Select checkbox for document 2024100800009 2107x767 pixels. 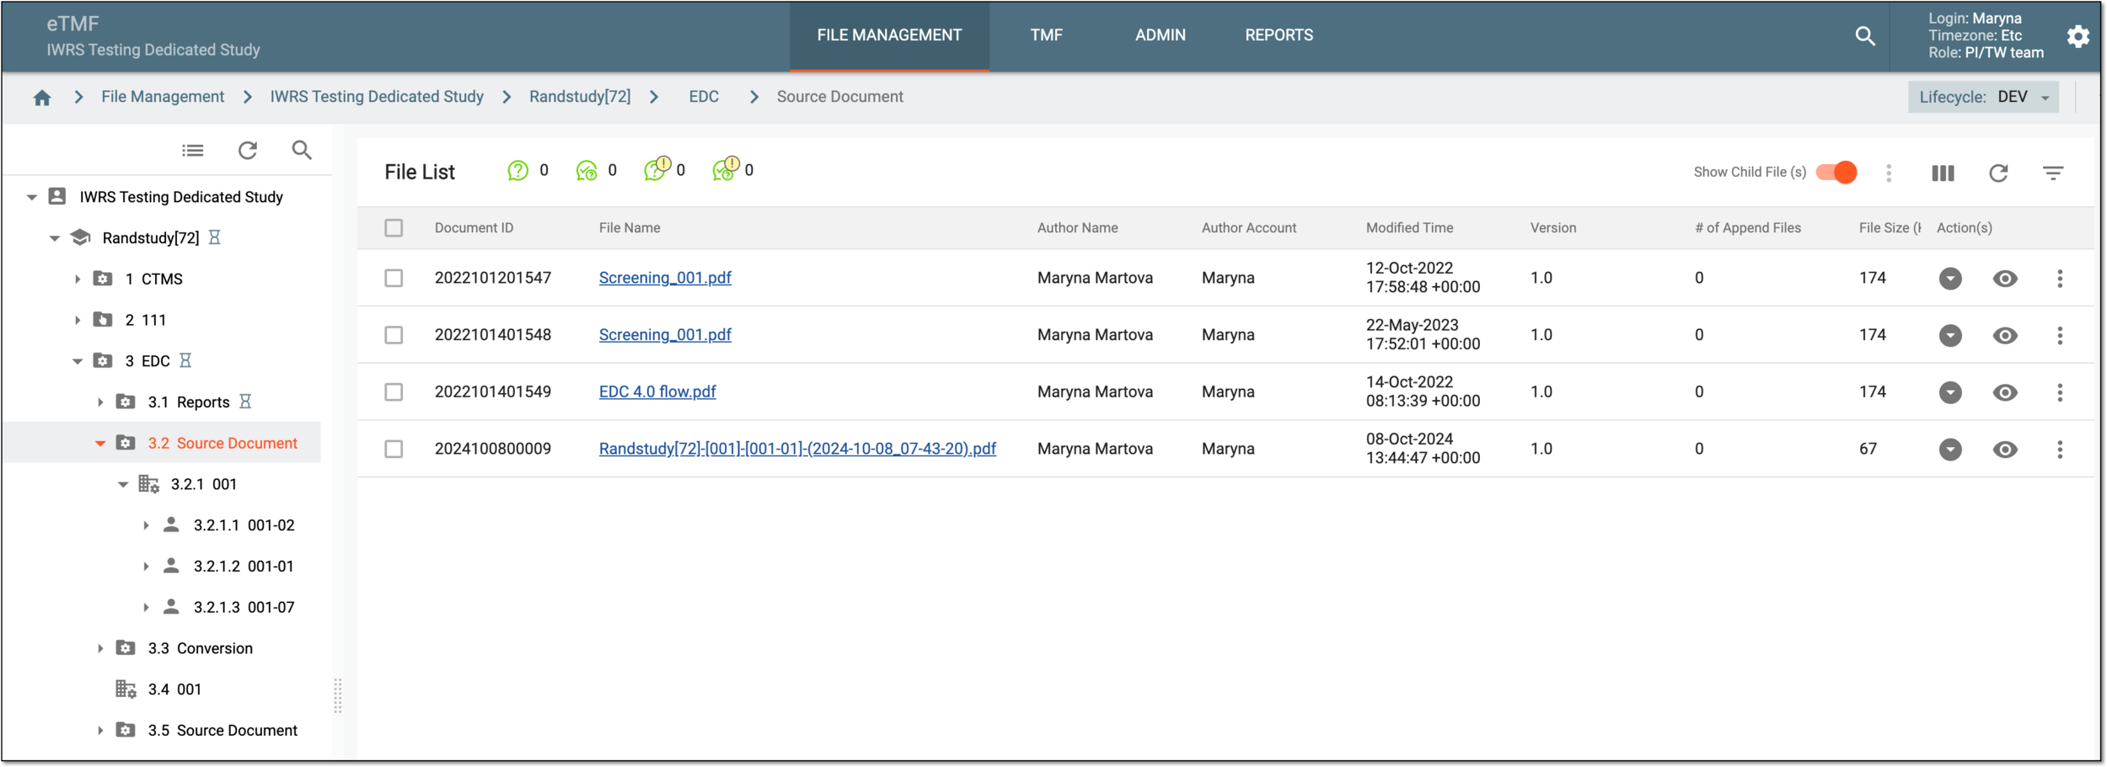(394, 450)
